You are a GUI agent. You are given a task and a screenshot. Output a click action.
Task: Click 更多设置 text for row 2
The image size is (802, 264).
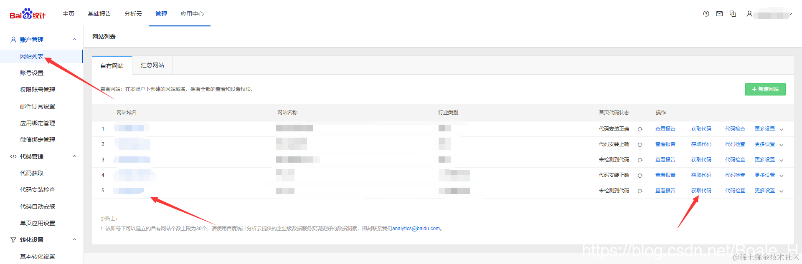(x=765, y=144)
